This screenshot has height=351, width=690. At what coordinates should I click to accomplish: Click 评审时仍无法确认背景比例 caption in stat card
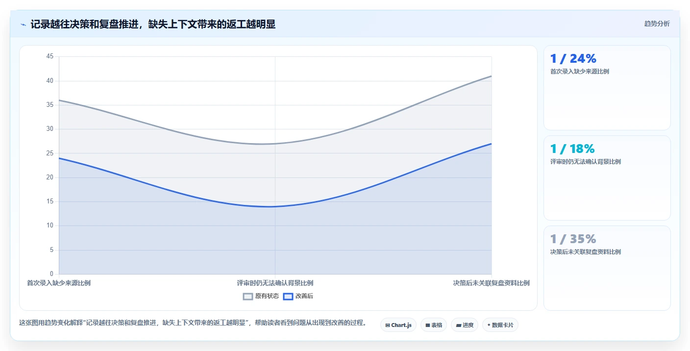pyautogui.click(x=586, y=162)
